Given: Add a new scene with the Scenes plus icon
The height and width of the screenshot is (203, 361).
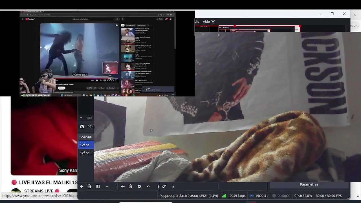Looking at the screenshot, I should pos(82,186).
